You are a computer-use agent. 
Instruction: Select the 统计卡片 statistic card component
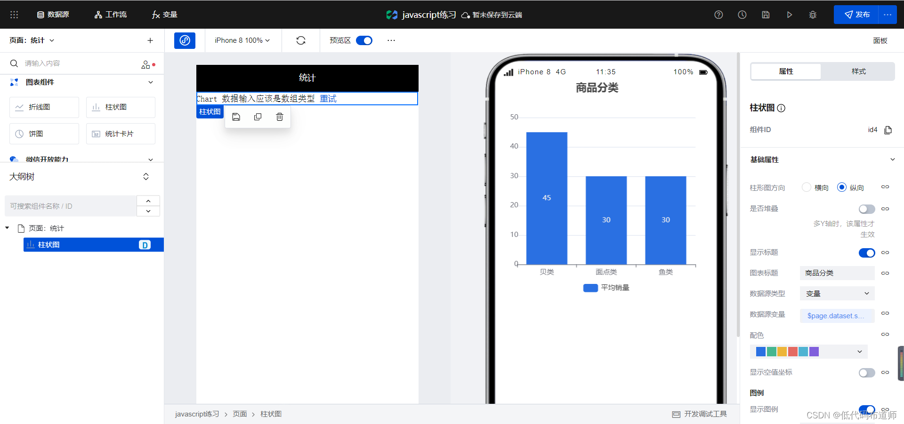coord(121,134)
